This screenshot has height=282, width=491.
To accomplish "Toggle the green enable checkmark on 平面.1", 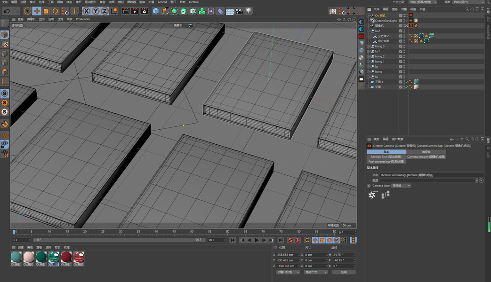I will 407,82.
